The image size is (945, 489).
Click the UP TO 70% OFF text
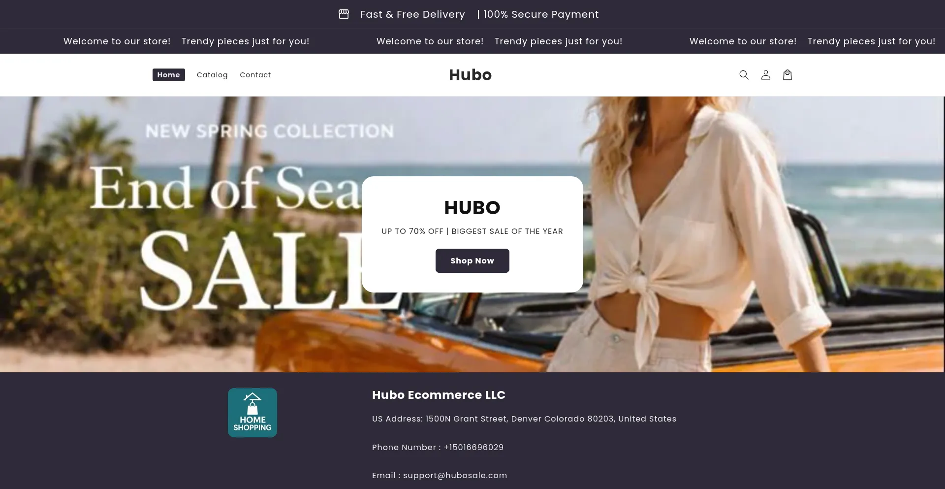[472, 231]
